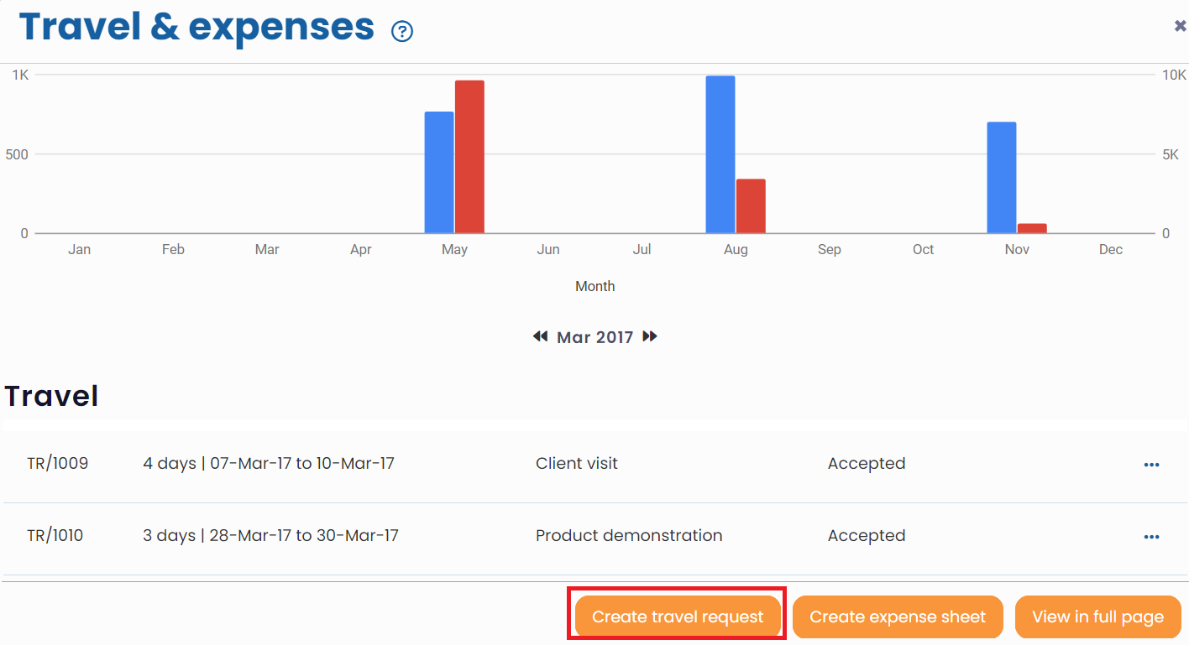The image size is (1189, 645).
Task: Select the blue bar for May
Action: (439, 172)
